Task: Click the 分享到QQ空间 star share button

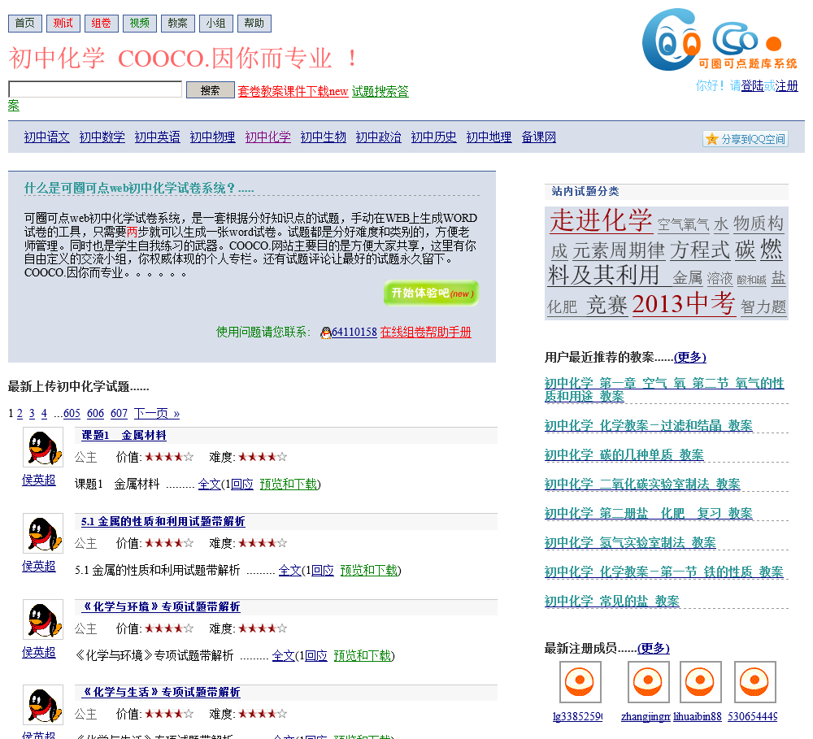Action: (746, 138)
